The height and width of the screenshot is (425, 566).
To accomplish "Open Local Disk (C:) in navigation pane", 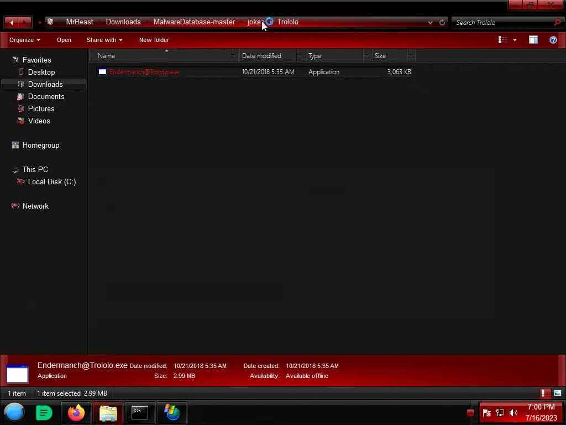I will 52,182.
